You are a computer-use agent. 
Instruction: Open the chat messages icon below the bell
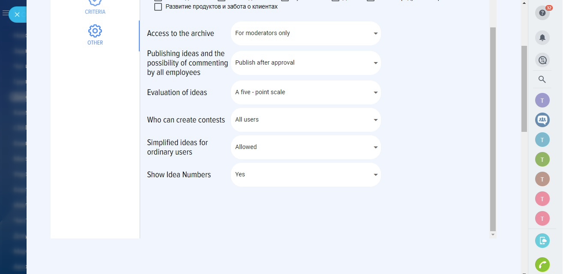pos(542,60)
